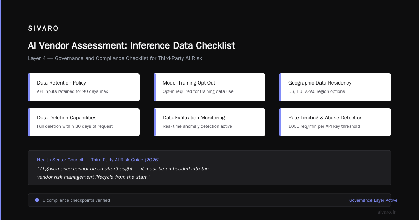
Task: Open the sivaro.in site link
Action: [387, 212]
